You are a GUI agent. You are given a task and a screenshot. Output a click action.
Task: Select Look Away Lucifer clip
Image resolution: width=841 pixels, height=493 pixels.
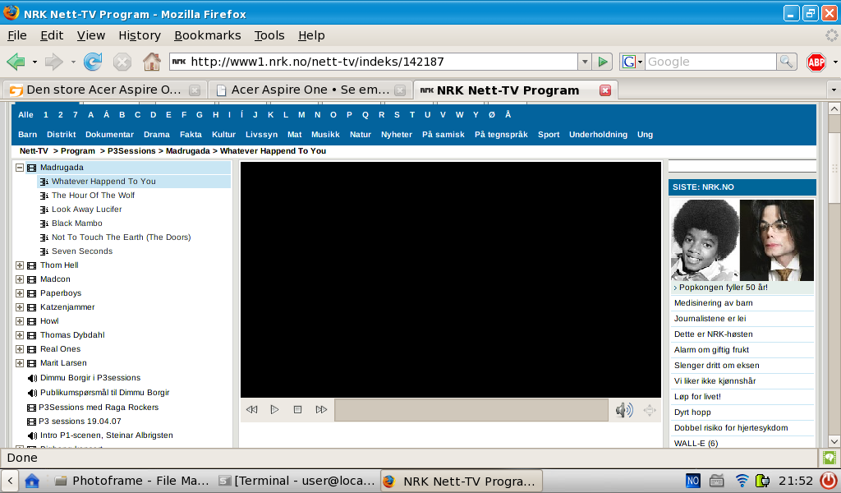86,210
